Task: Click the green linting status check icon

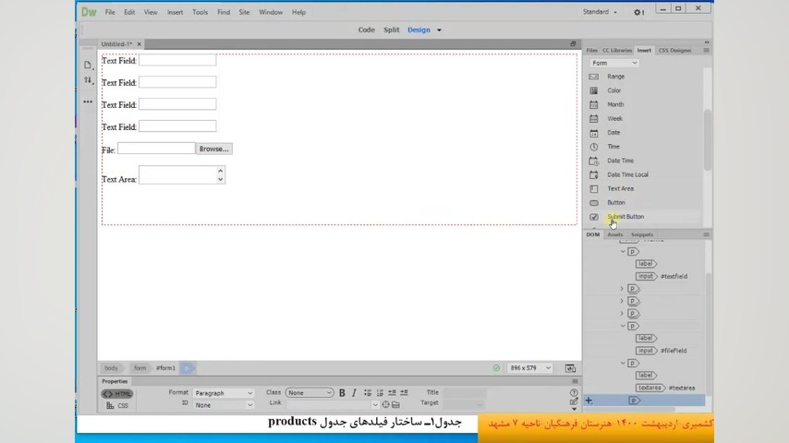Action: click(x=496, y=368)
